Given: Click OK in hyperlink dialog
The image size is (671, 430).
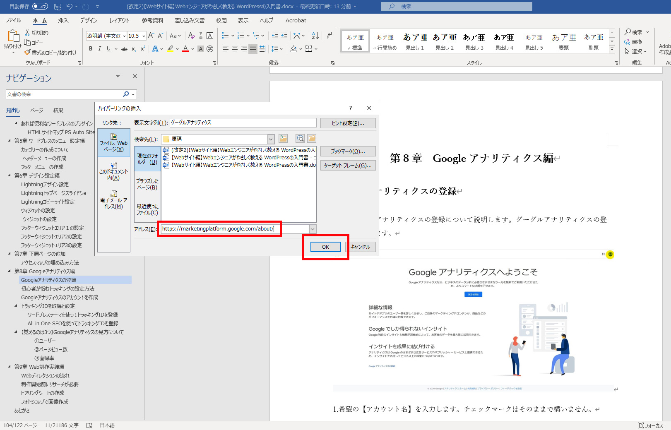Looking at the screenshot, I should [326, 247].
